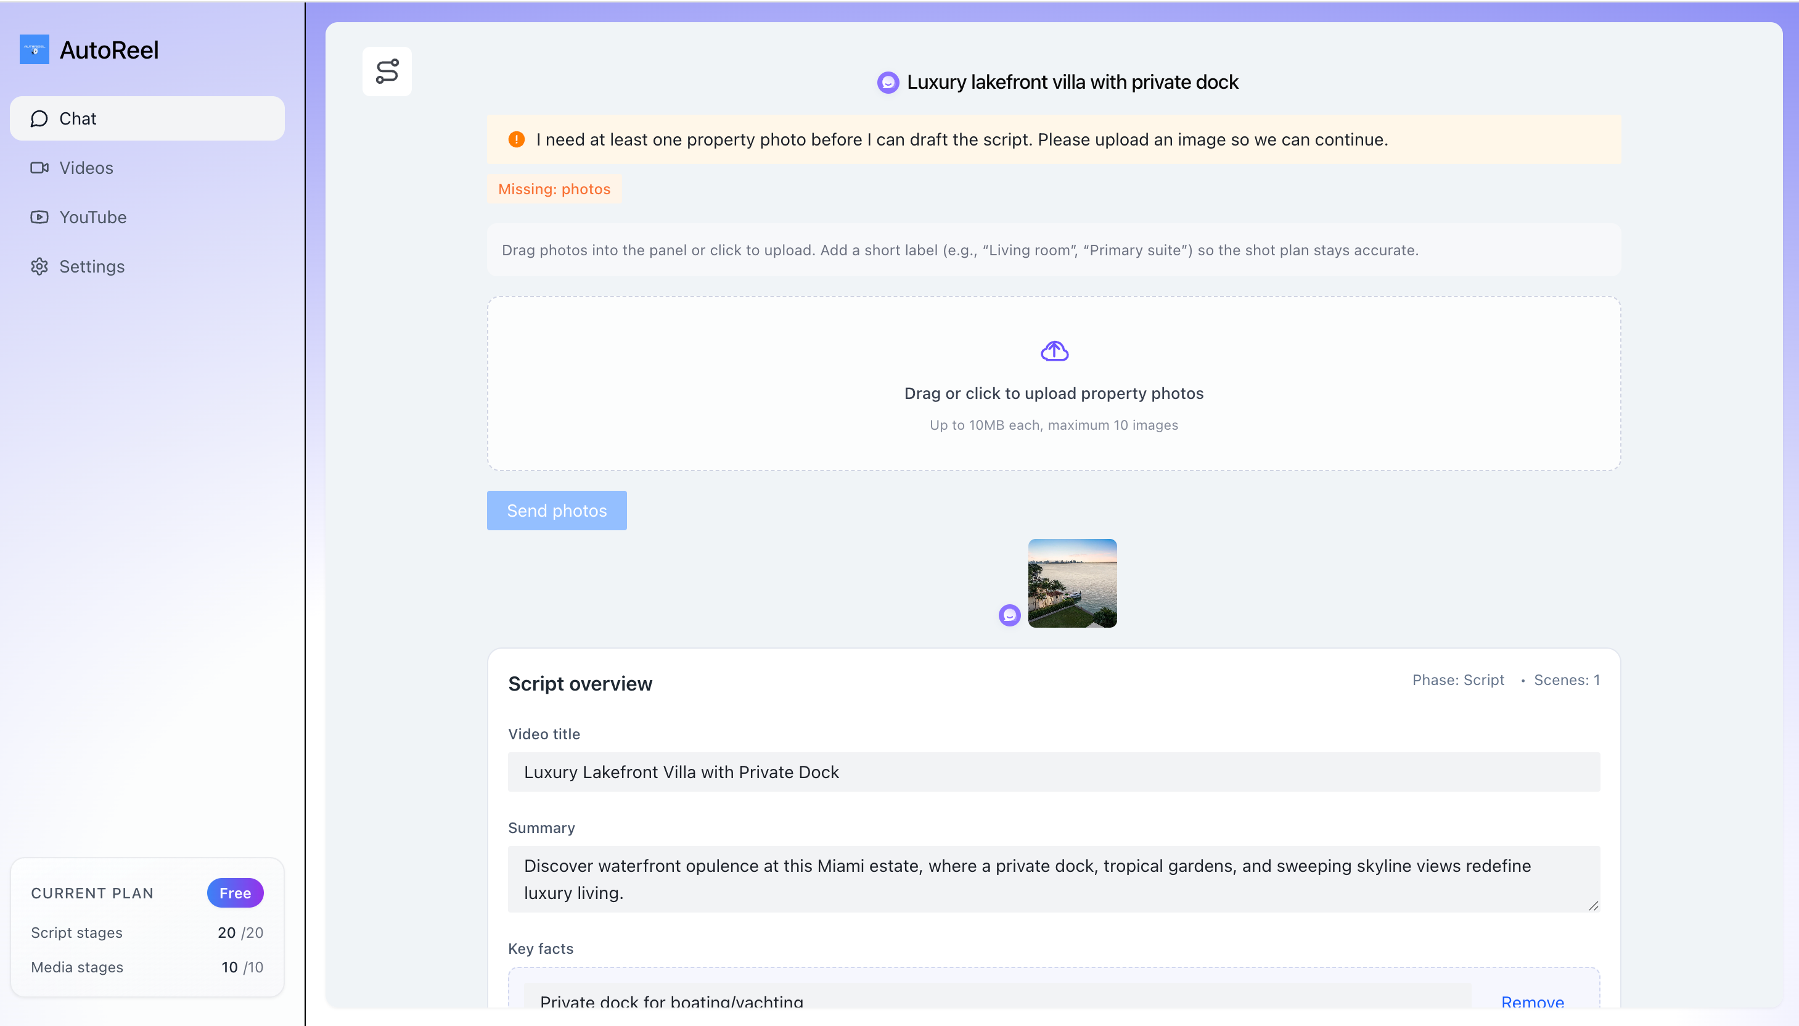This screenshot has width=1799, height=1026.
Task: Open the waterfront property photo thumbnail
Action: (1072, 583)
